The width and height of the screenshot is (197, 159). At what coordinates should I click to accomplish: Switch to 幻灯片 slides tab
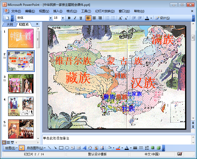(x=24, y=24)
